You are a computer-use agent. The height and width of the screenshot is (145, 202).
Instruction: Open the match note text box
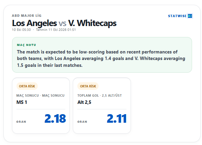pos(102,55)
